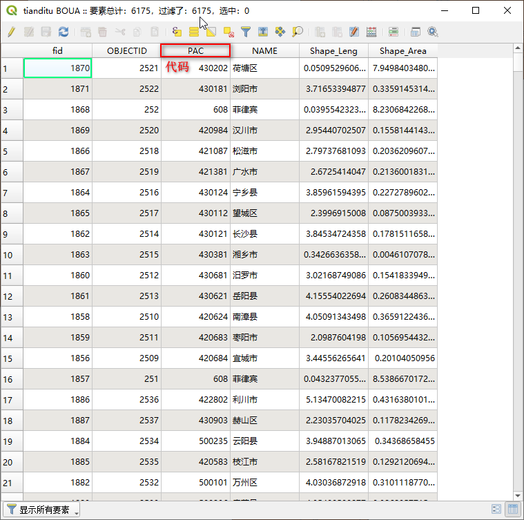Open the 显示所有要素 filter dropdown
Image resolution: width=524 pixels, height=520 pixels.
pos(43,510)
